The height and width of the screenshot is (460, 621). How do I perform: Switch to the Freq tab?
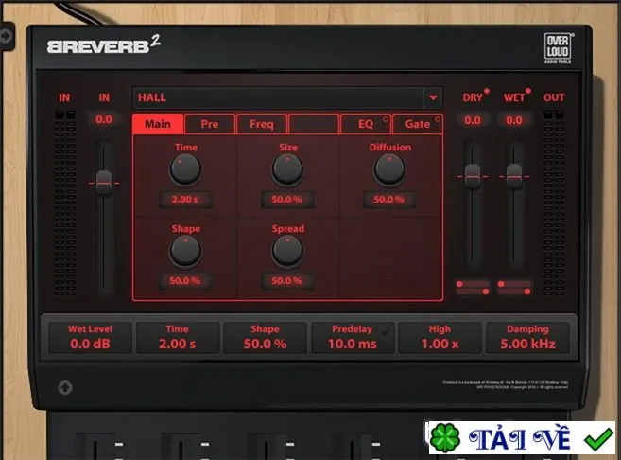click(x=262, y=124)
